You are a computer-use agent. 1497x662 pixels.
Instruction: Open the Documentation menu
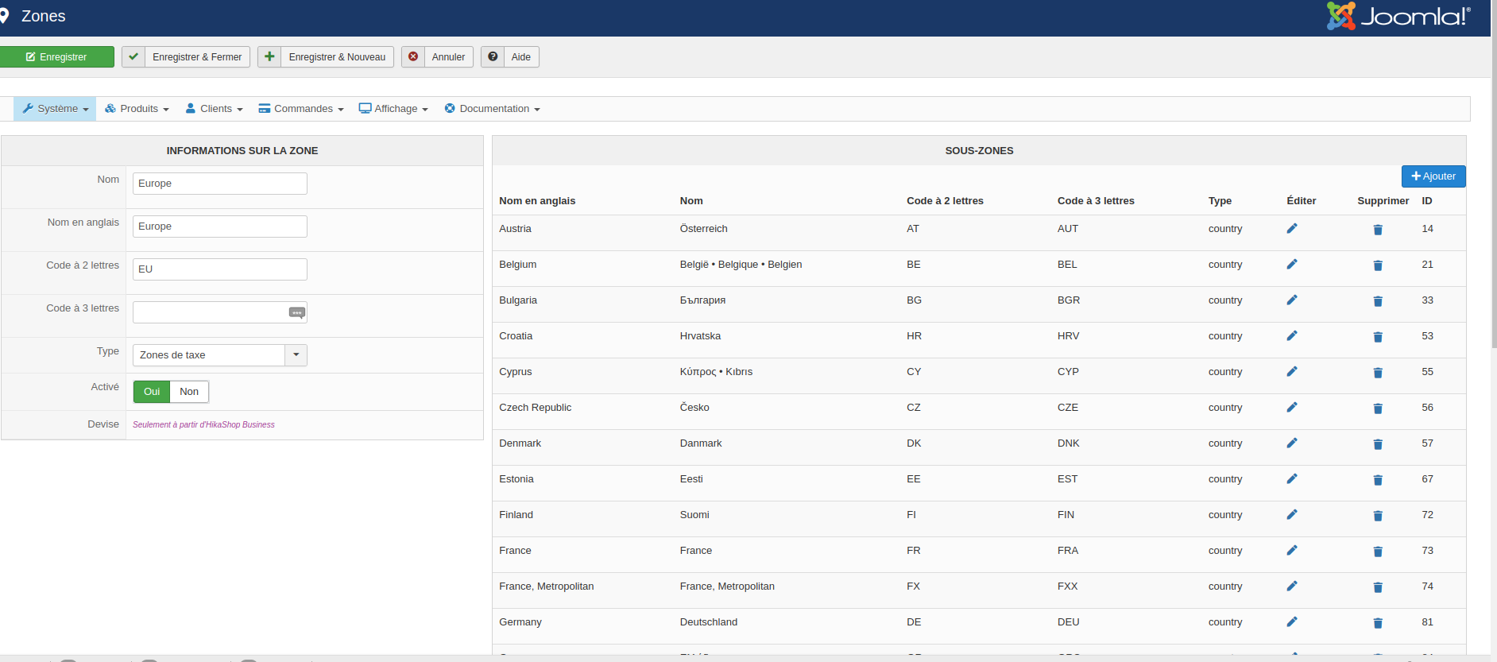click(492, 109)
